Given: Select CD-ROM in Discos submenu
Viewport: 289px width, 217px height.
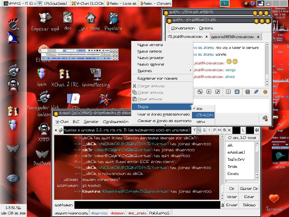Looking at the screenshot, I should [203, 115].
